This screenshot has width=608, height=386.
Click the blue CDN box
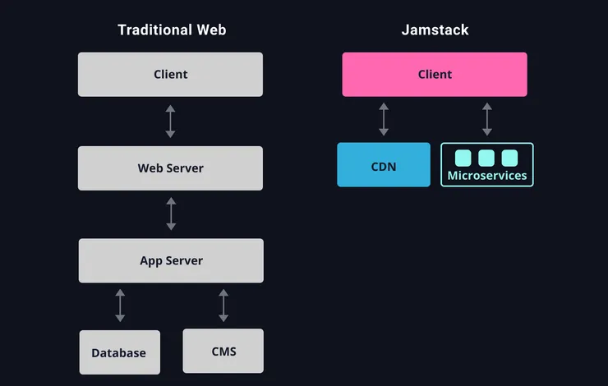[384, 165]
